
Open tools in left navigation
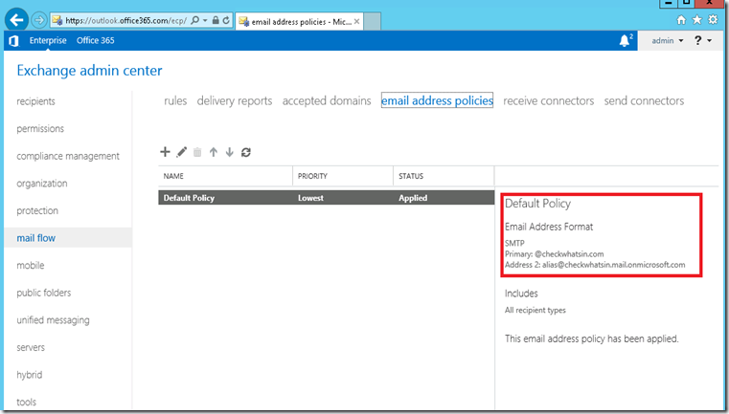click(x=26, y=402)
